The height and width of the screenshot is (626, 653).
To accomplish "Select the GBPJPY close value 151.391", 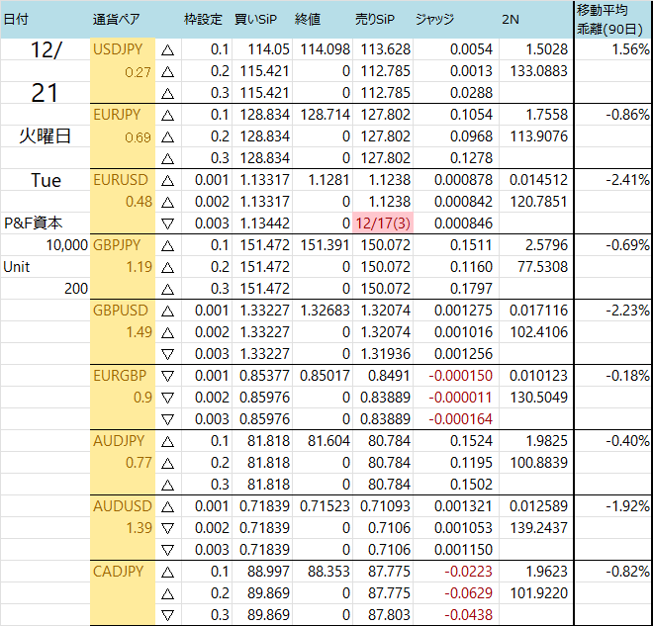I will (325, 245).
